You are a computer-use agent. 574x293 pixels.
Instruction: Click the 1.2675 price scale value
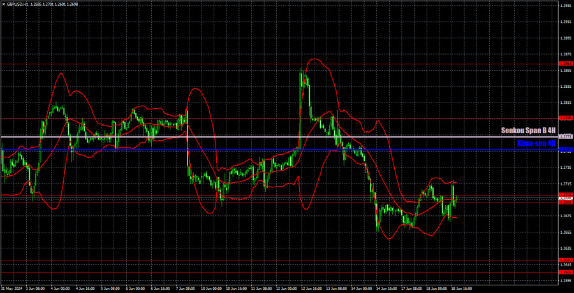565,216
